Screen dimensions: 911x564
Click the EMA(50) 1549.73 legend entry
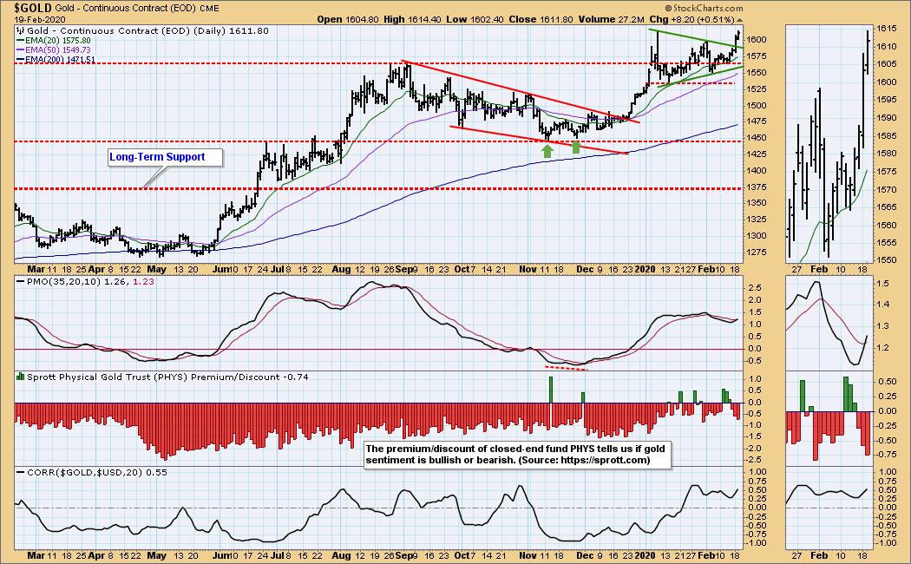click(x=58, y=50)
